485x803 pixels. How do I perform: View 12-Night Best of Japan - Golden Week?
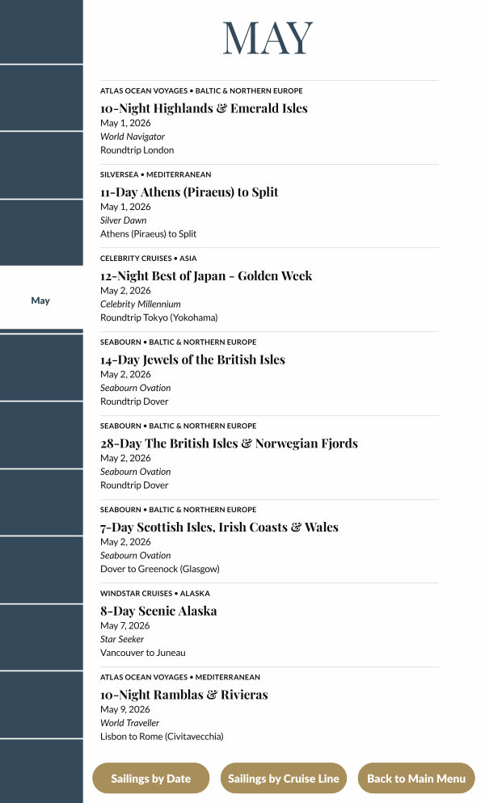(x=206, y=275)
